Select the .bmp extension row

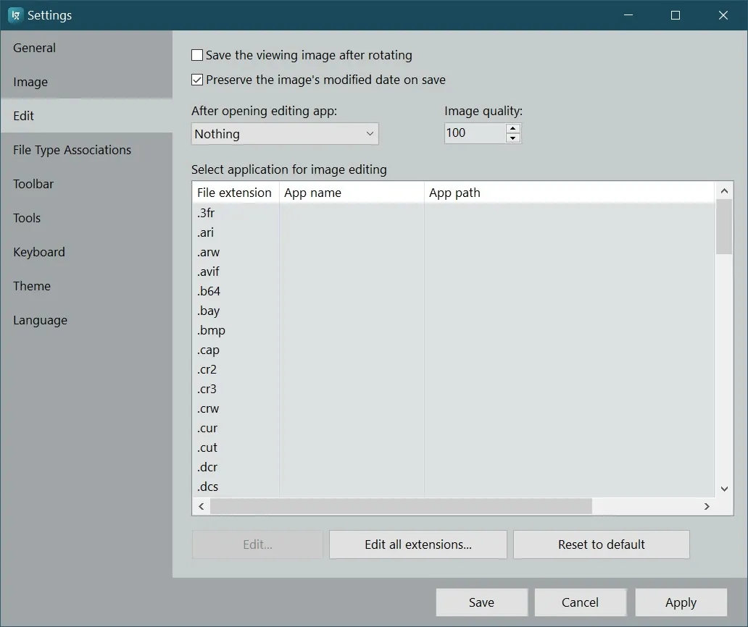click(x=453, y=330)
